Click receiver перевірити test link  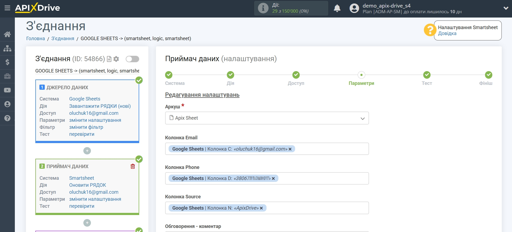click(x=82, y=206)
